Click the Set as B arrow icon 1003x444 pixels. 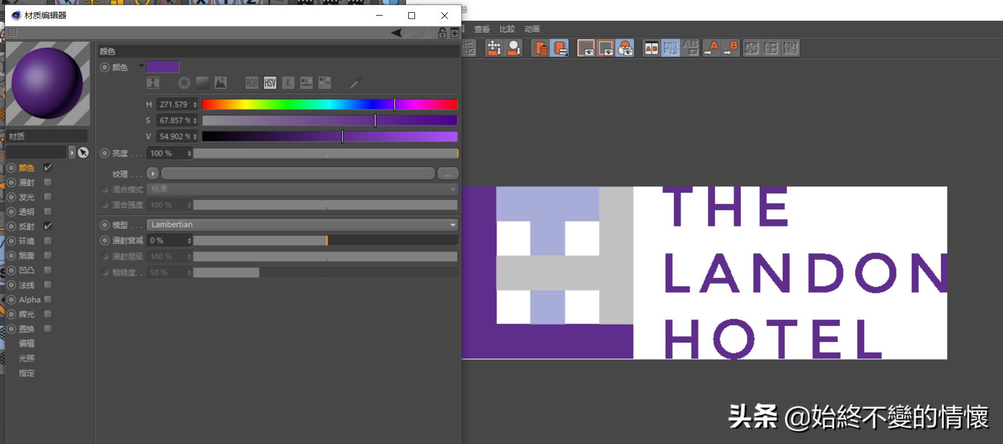click(731, 48)
